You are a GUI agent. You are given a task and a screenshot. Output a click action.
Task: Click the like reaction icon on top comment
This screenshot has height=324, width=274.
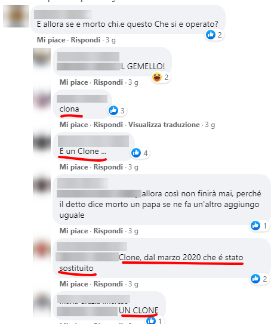tap(211, 35)
